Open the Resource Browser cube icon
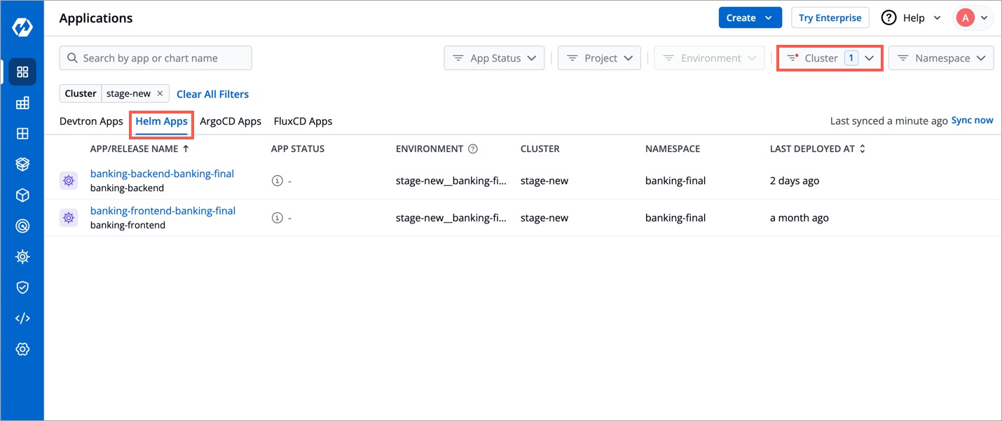 point(22,194)
